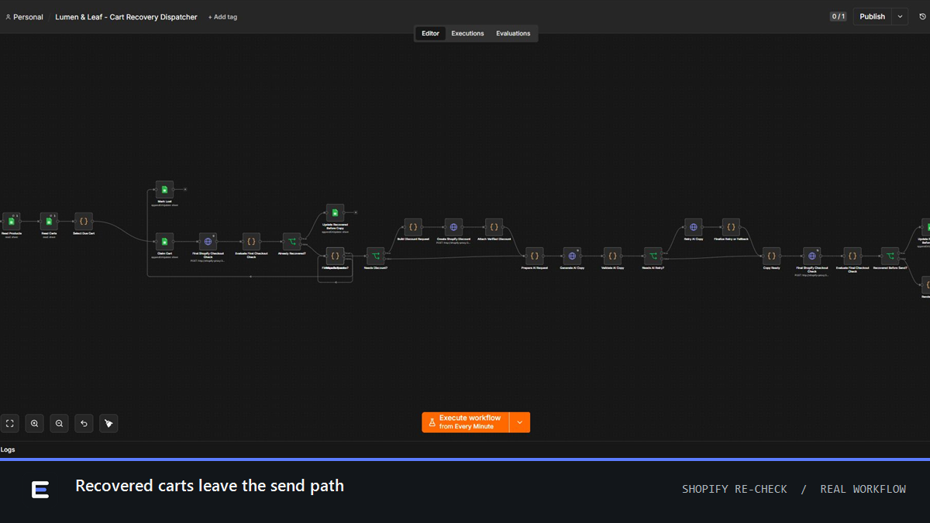This screenshot has width=930, height=523.
Task: Select the Mark Lost sheet node
Action: click(x=164, y=190)
